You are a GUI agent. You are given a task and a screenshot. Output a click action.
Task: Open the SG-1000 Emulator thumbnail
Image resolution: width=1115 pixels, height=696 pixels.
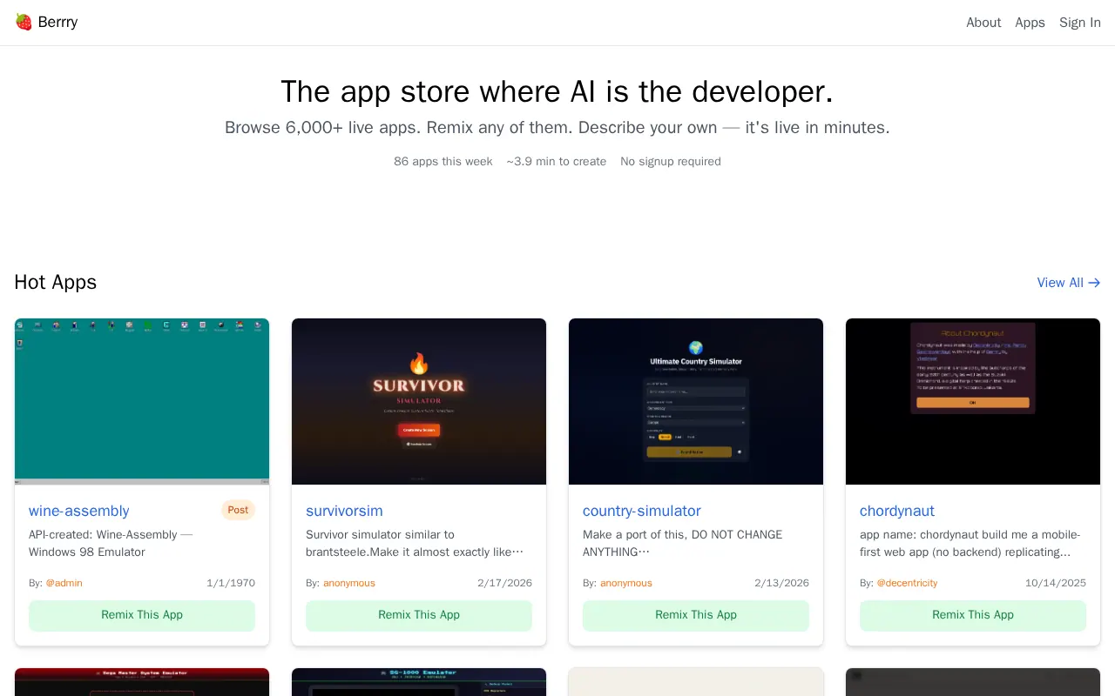(419, 682)
